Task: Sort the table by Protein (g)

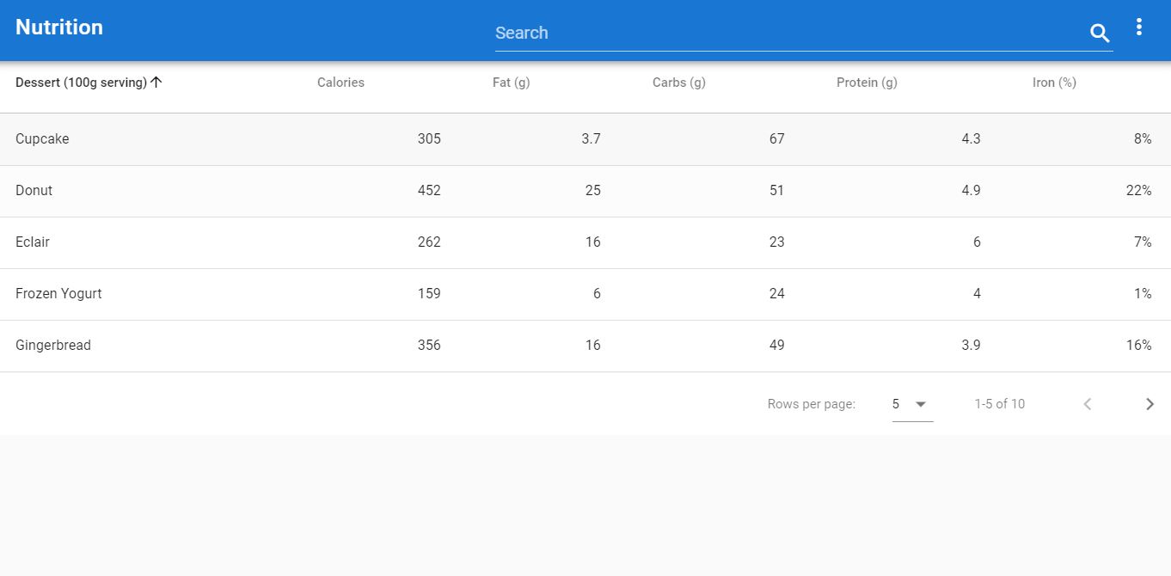Action: pos(866,82)
